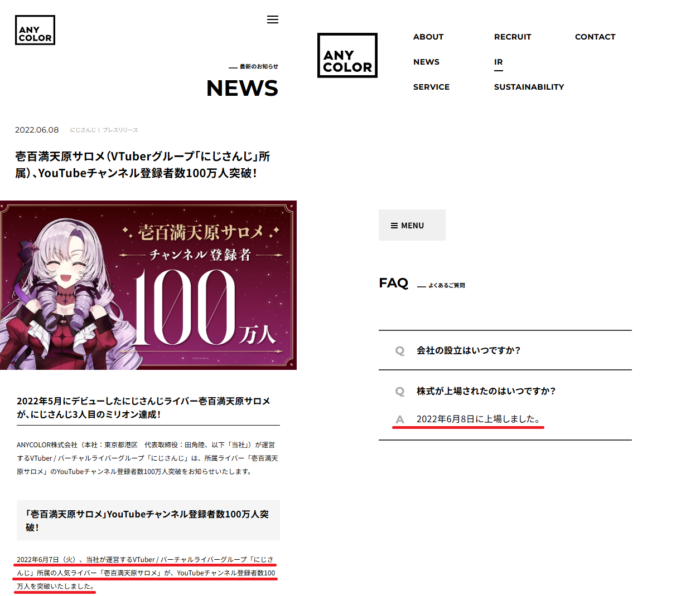This screenshot has height=596, width=681.
Task: Click the 最新のお知らせ label above NEWS
Action: point(259,66)
